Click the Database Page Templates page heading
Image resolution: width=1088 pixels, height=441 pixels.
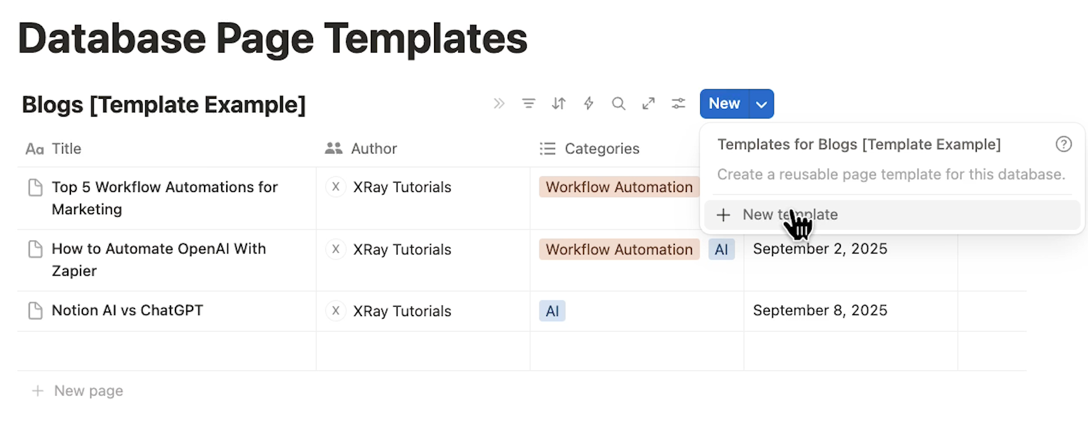point(272,39)
